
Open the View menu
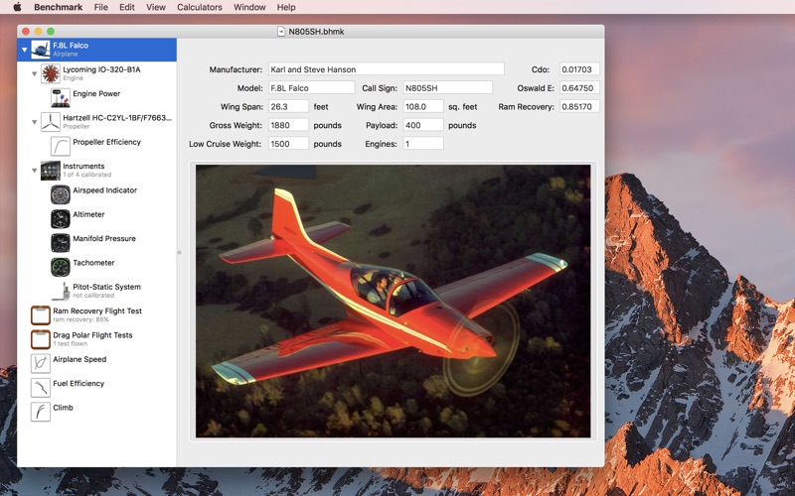(x=156, y=7)
